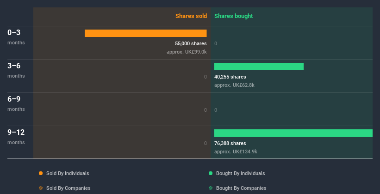
Task: Click the striped green Bought By Companies icon
Action: click(x=211, y=188)
